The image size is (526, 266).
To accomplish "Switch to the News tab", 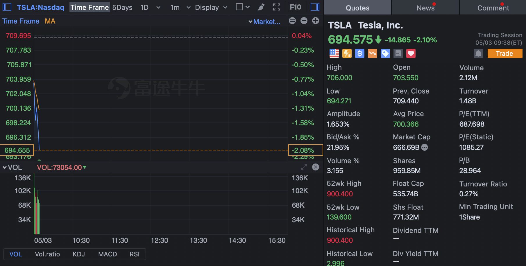I will 425,8.
